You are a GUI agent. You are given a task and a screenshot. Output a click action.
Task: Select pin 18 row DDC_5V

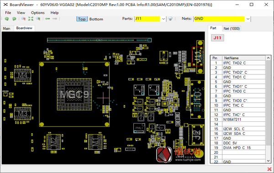(x=238, y=143)
